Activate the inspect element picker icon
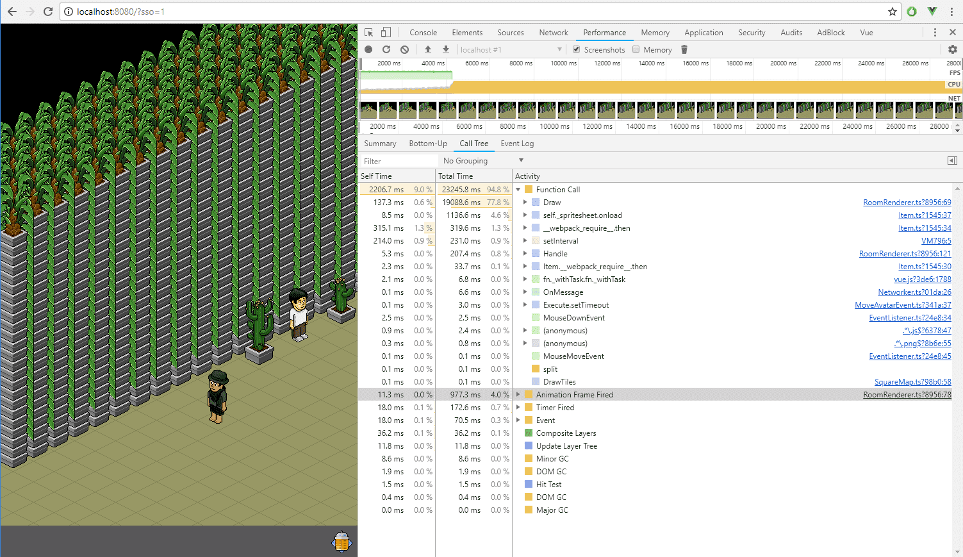Image resolution: width=963 pixels, height=557 pixels. click(368, 32)
